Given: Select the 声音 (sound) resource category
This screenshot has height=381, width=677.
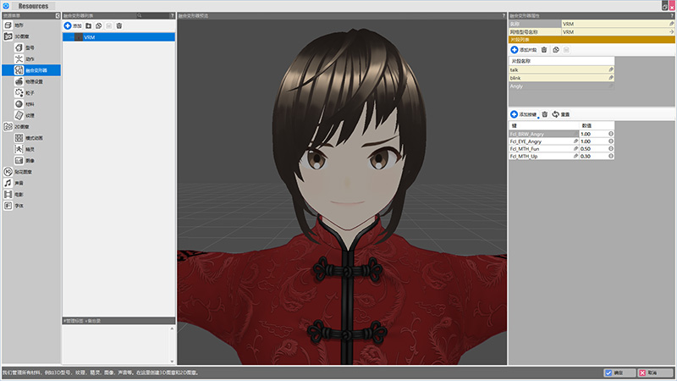Looking at the screenshot, I should click(19, 182).
